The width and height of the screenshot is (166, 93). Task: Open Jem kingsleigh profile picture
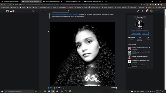(x=140, y=25)
